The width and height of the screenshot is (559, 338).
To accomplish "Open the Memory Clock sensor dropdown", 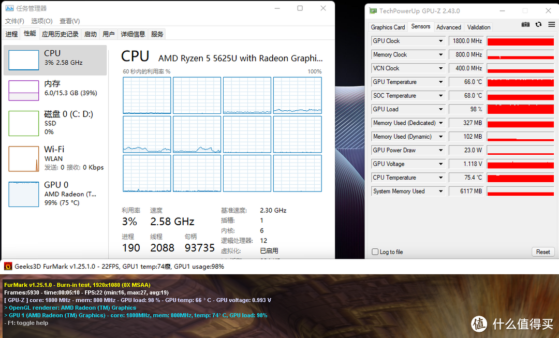I will pos(440,54).
